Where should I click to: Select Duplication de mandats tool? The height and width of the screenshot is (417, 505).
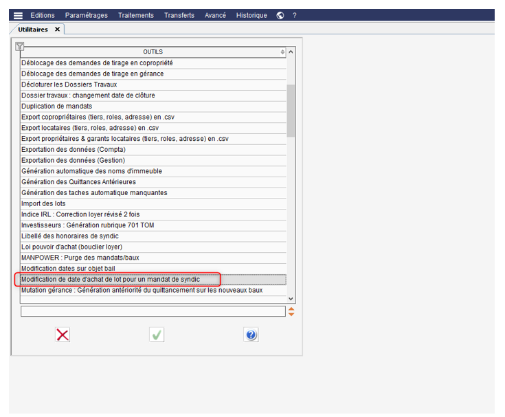(57, 106)
